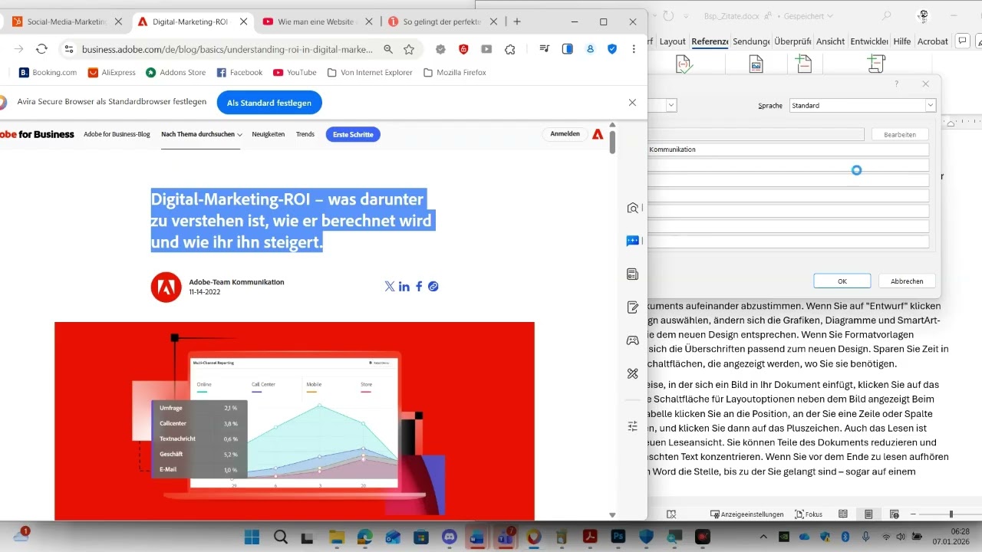This screenshot has height=552, width=982.
Task: Expand the Nach Thema durchsuchen menu
Action: click(x=201, y=134)
